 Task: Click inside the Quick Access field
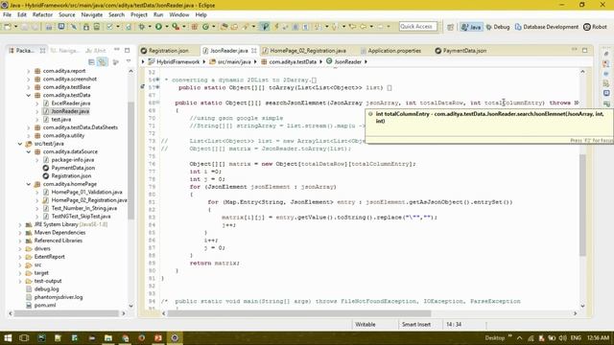[x=418, y=27]
